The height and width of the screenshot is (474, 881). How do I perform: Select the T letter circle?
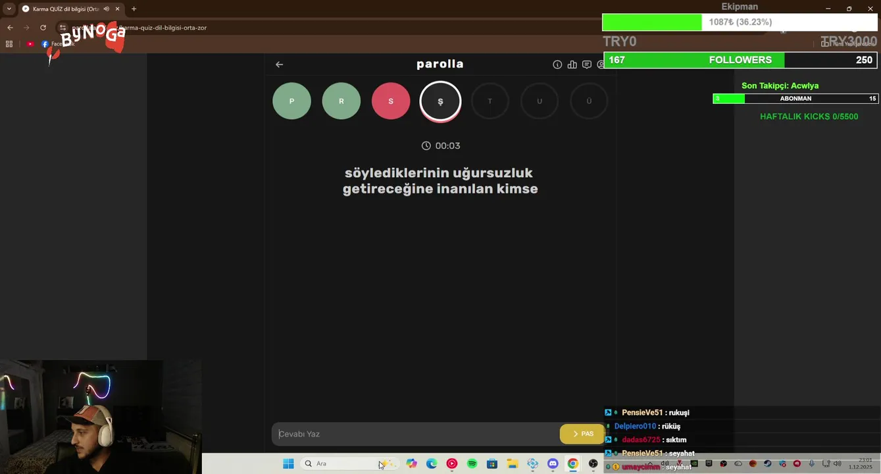click(490, 101)
